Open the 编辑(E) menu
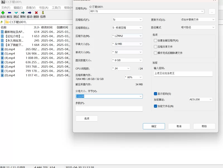This screenshot has width=223, height=168. coord(18,8)
